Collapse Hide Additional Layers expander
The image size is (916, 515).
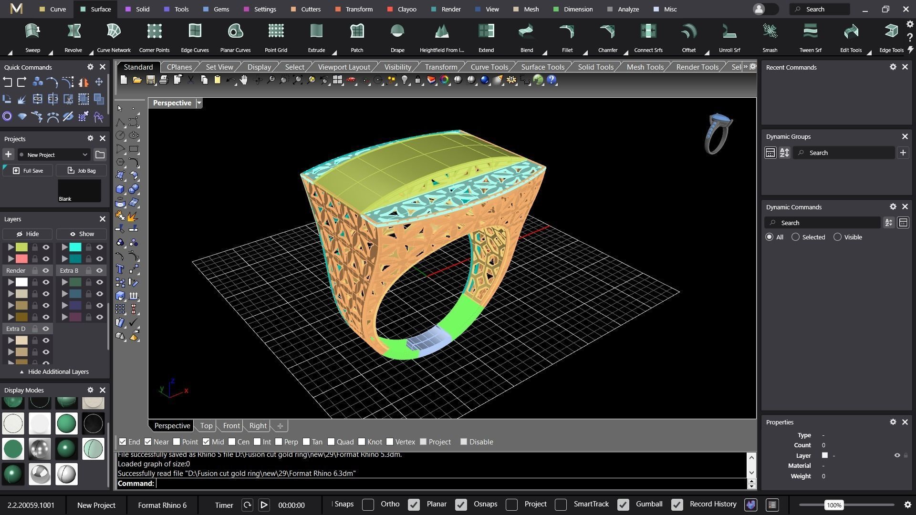[x=53, y=372]
